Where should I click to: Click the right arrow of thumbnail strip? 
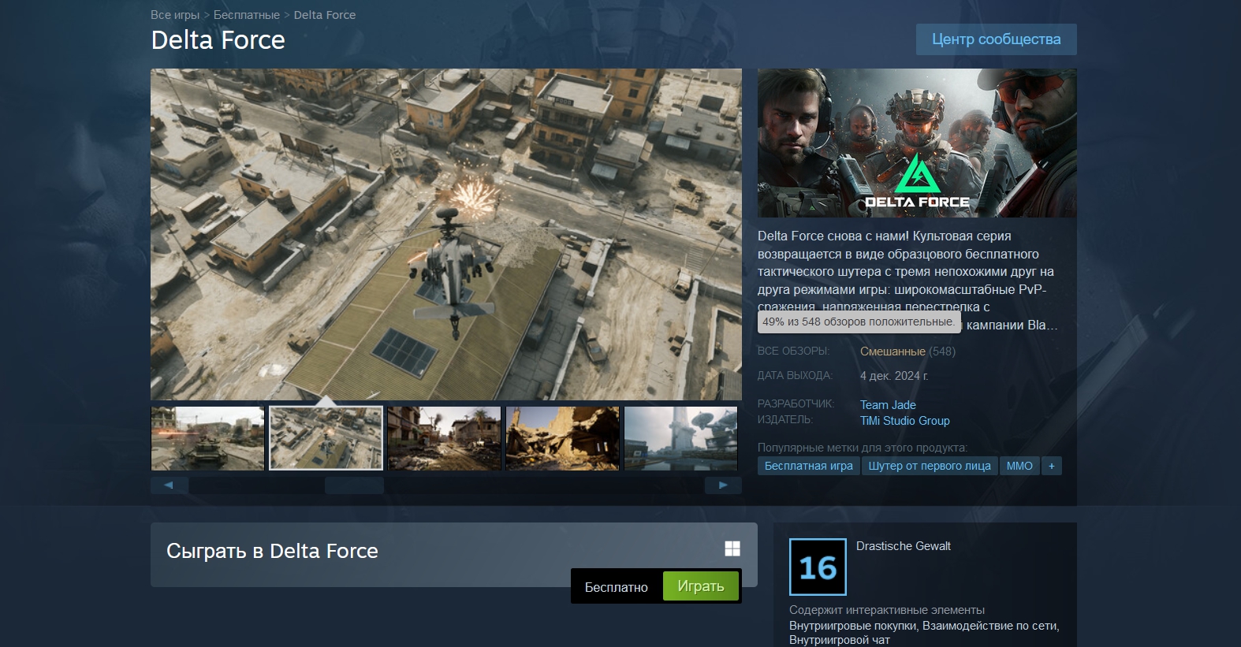click(x=723, y=485)
